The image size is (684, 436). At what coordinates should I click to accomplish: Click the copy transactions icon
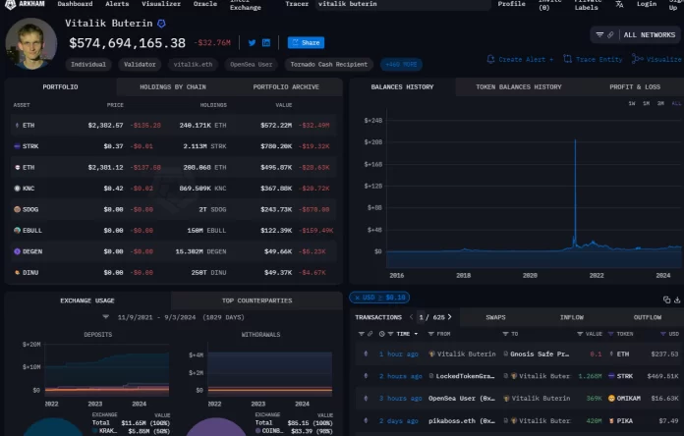(664, 300)
